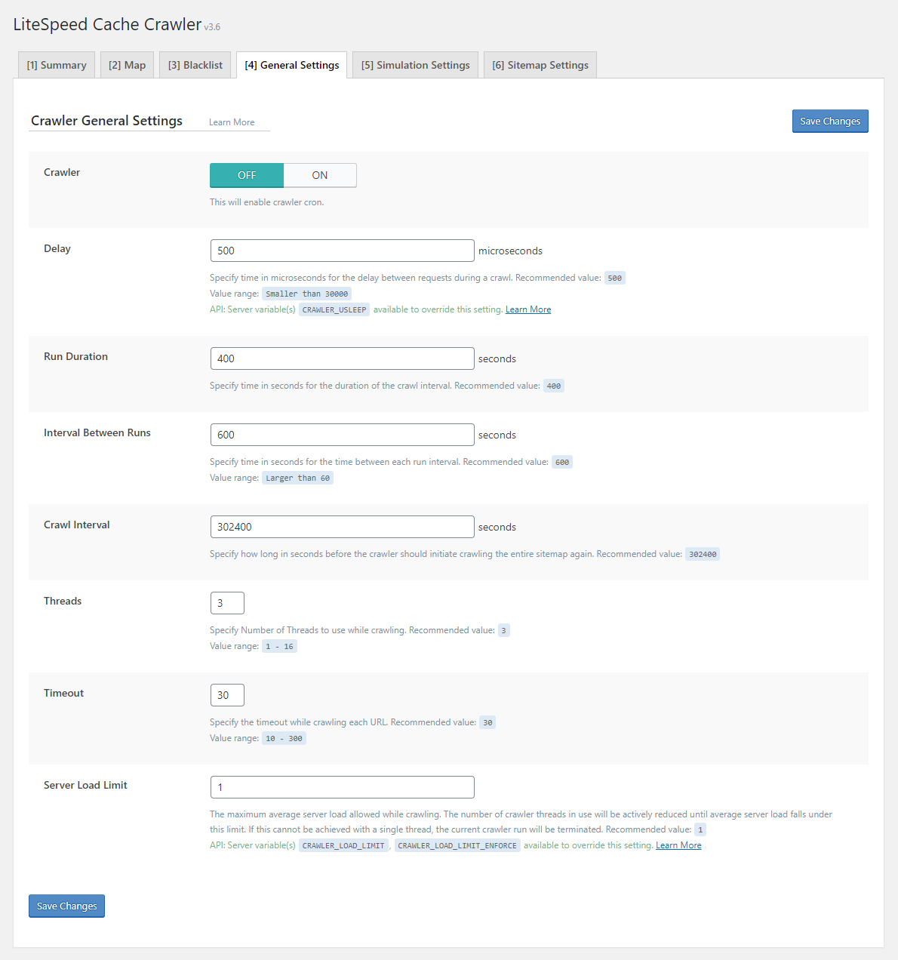Click the Delay setting label
This screenshot has width=898, height=960.
coord(57,248)
